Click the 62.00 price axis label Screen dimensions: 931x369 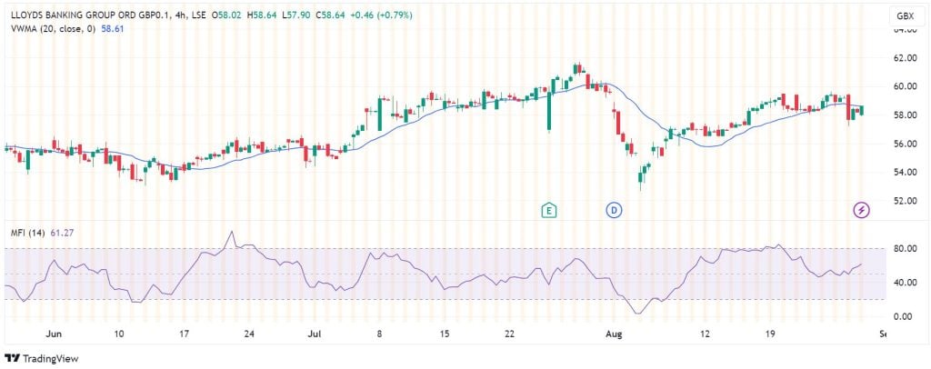point(905,58)
